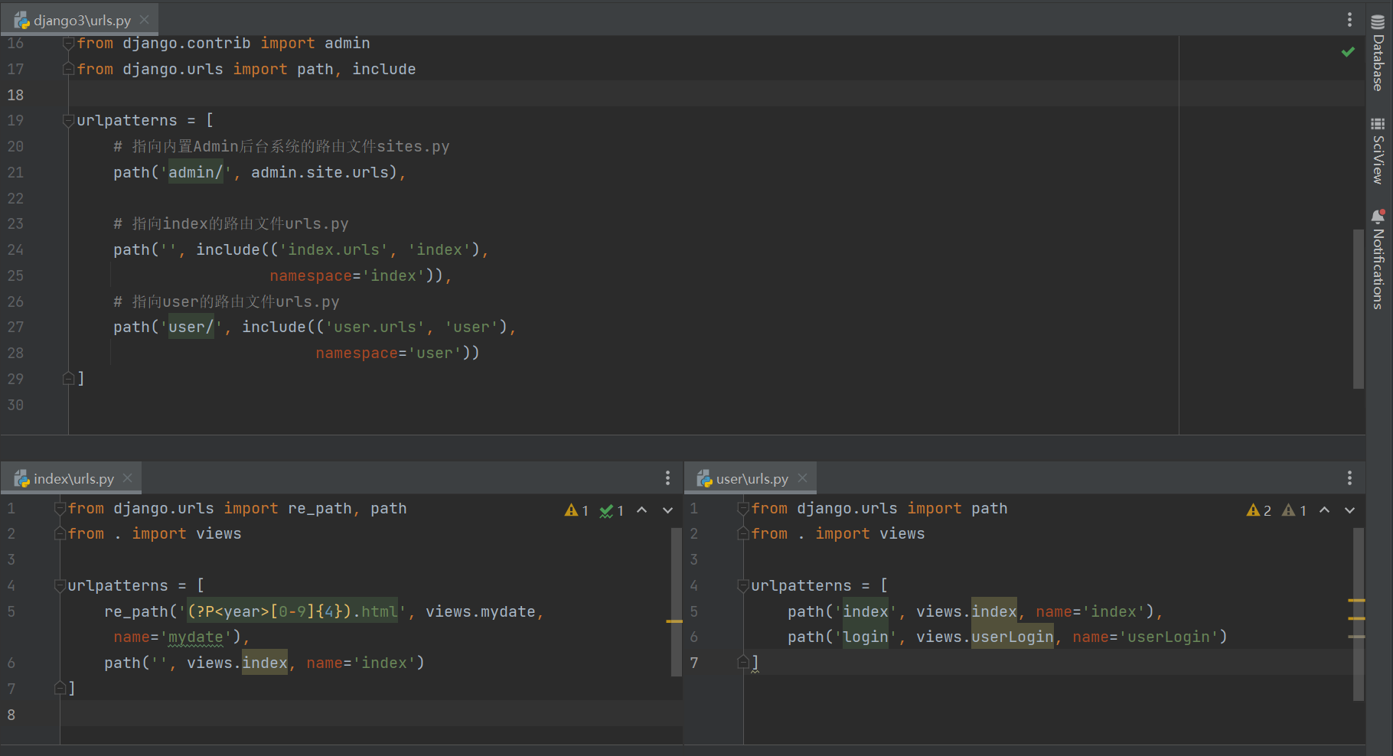Click the word include on line 17 import
The width and height of the screenshot is (1393, 756).
point(383,69)
